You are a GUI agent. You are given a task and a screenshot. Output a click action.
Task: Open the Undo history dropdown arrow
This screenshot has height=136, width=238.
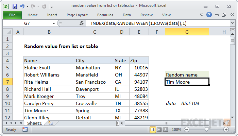click(27, 6)
